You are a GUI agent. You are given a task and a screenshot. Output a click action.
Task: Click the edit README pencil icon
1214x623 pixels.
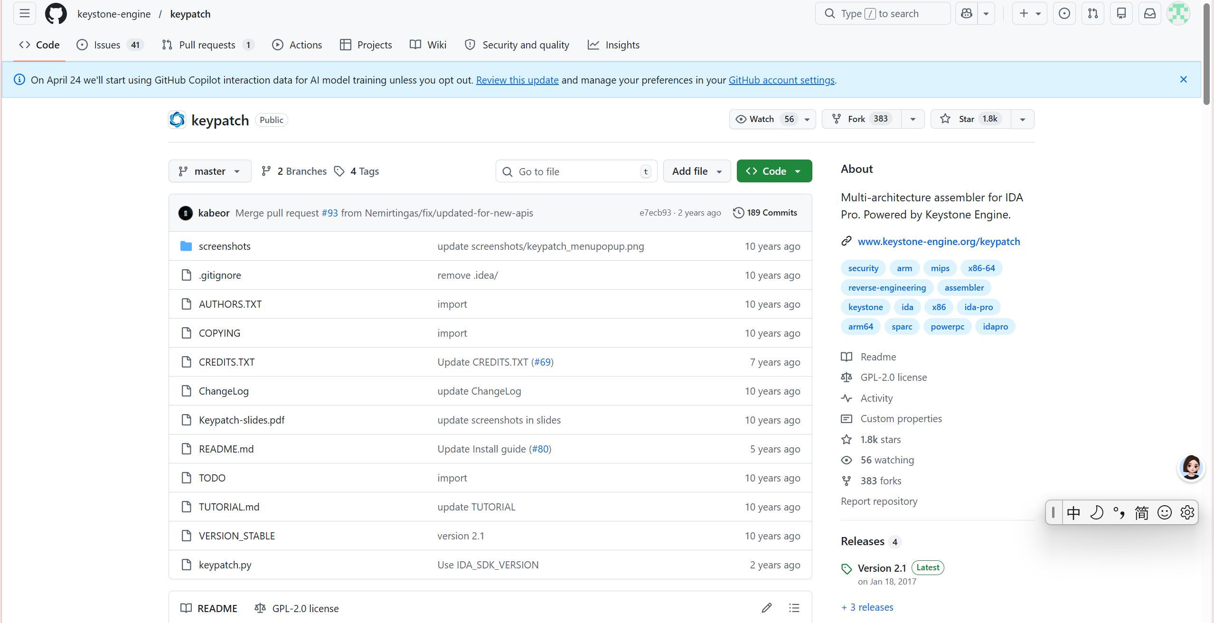pyautogui.click(x=766, y=608)
